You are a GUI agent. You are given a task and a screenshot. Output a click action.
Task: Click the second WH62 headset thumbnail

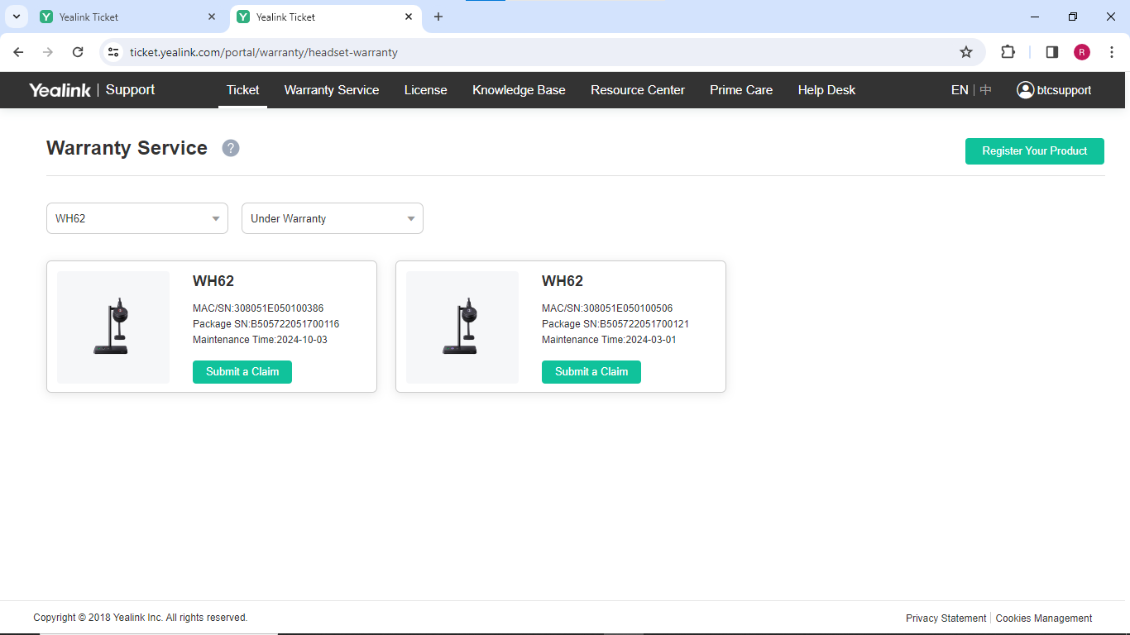(462, 327)
